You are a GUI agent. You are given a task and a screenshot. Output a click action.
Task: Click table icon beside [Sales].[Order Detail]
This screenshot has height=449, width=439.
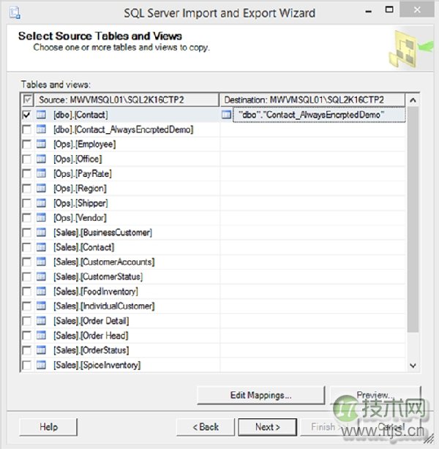click(41, 321)
